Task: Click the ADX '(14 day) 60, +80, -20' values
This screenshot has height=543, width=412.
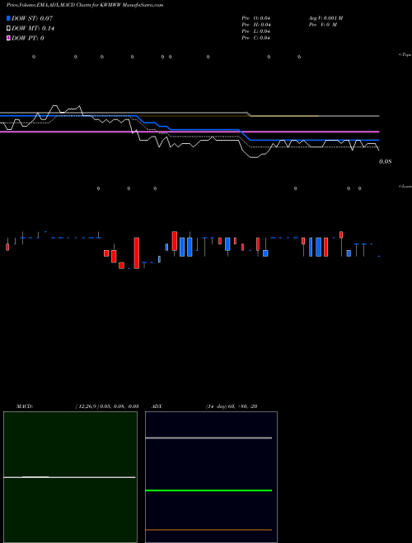Action: pos(232,406)
